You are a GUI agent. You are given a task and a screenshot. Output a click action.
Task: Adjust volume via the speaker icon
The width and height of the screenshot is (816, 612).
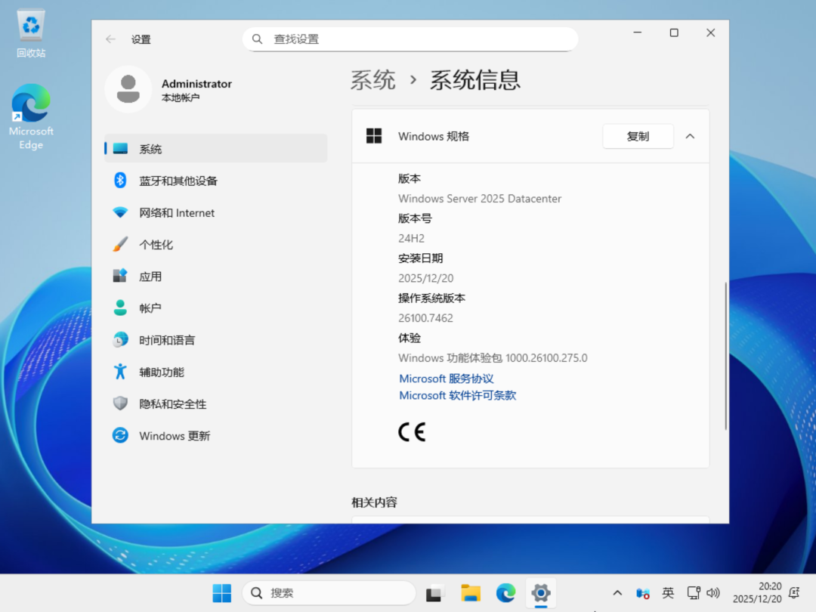pyautogui.click(x=713, y=593)
